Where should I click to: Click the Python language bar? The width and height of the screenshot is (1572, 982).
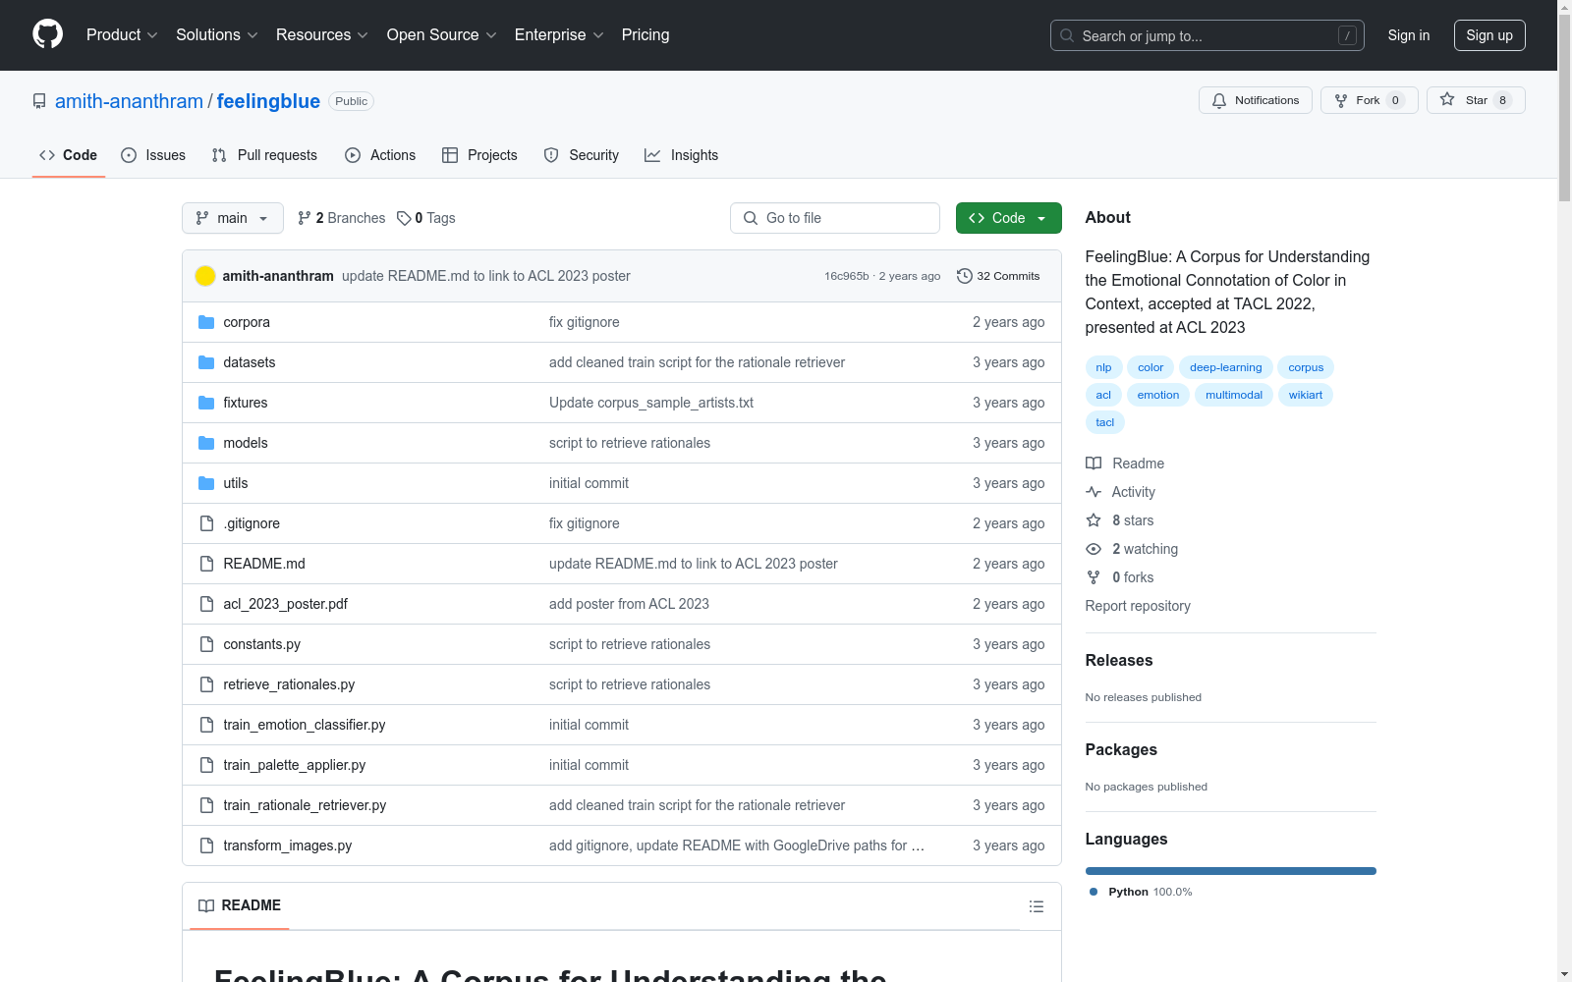click(x=1231, y=871)
